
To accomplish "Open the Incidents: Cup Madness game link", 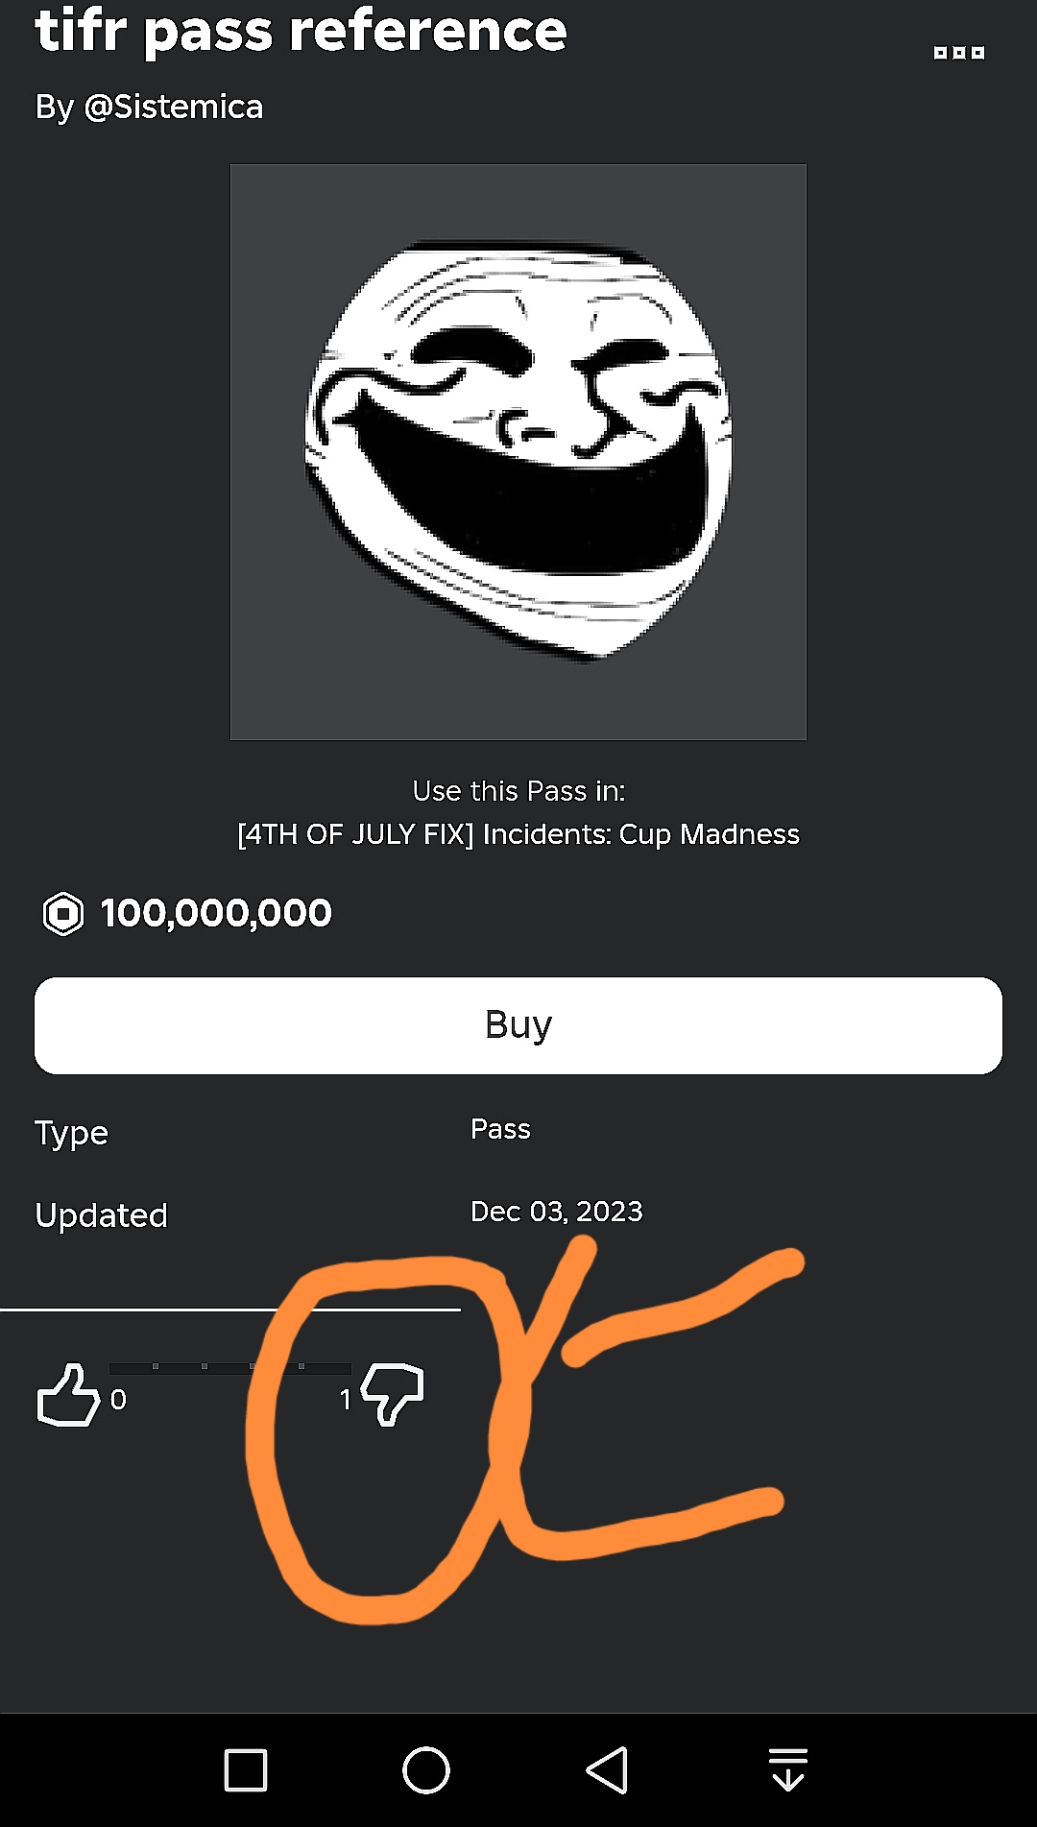I will click(x=518, y=833).
